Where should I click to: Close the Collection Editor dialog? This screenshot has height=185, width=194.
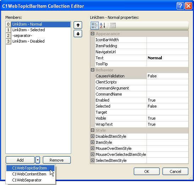(x=188, y=6)
